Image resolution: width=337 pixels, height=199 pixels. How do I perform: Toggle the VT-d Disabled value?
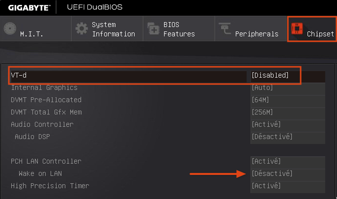point(270,75)
